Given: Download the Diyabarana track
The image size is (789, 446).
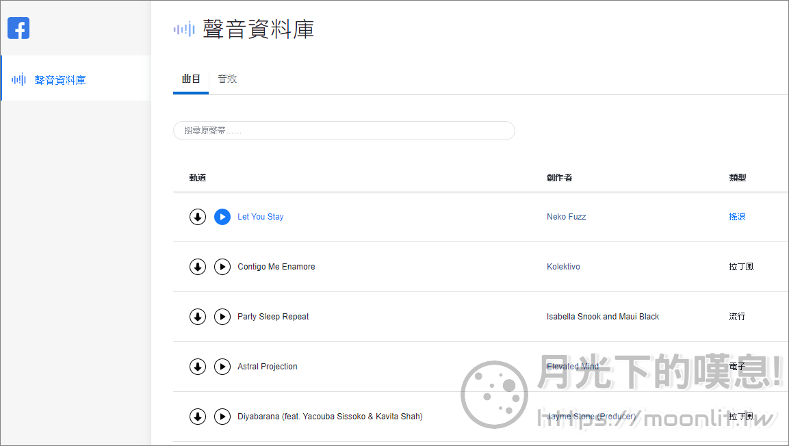Looking at the screenshot, I should [198, 416].
